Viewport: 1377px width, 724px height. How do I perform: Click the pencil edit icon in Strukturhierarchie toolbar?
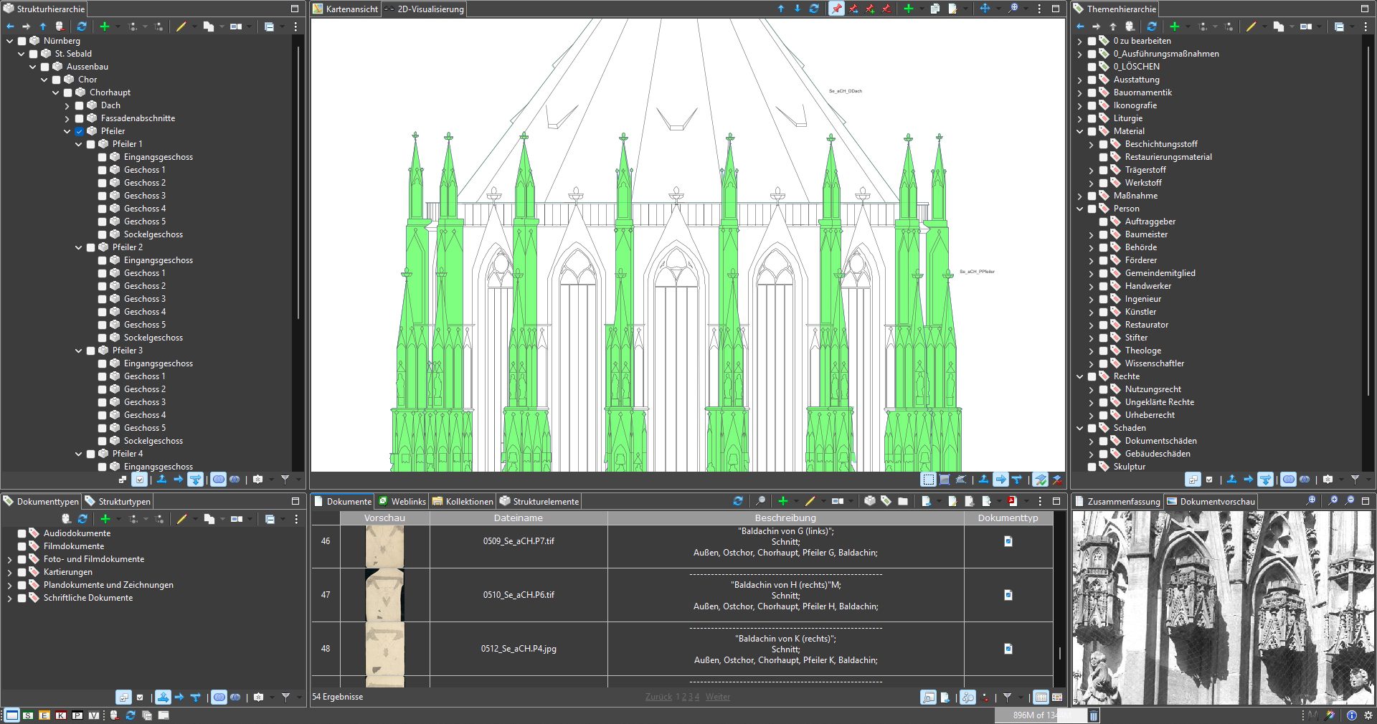pos(181,27)
